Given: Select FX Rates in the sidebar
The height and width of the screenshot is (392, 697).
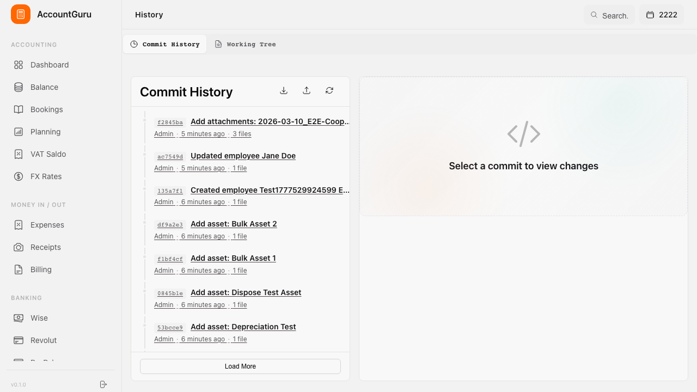Looking at the screenshot, I should coord(60,176).
